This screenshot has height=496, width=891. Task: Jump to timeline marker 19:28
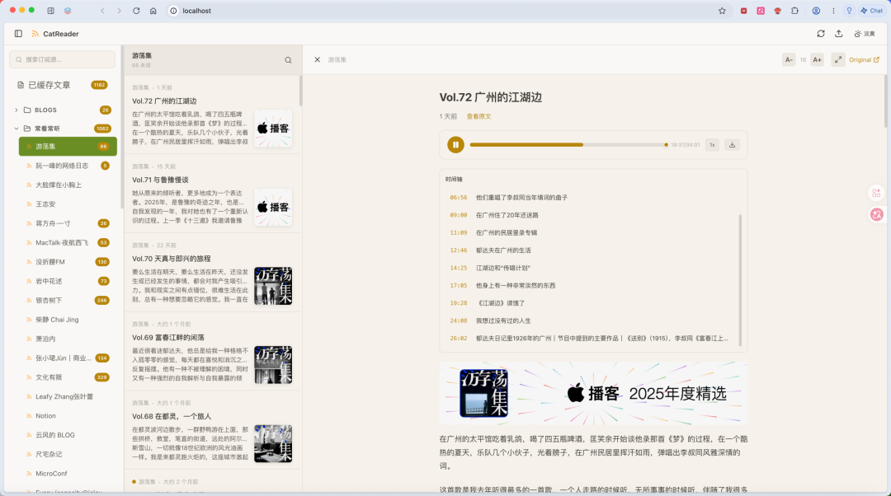(x=458, y=303)
